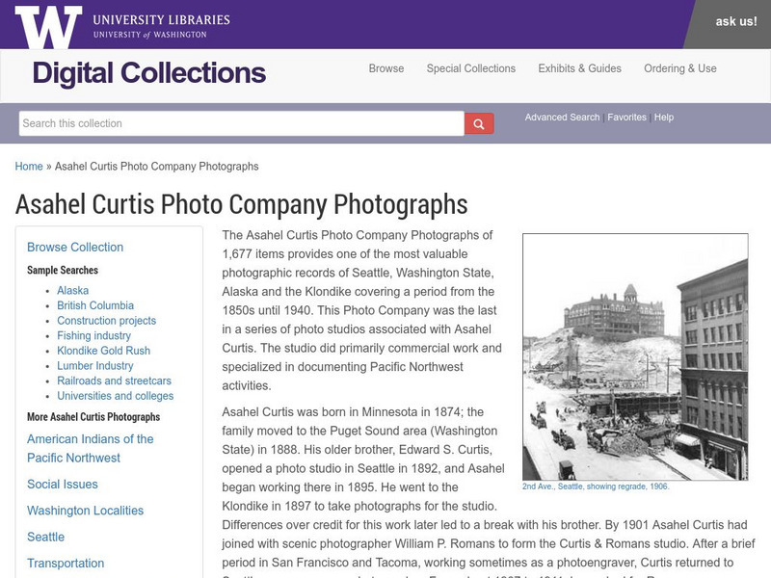Open American Indians of the Pacific Northwest

pos(90,448)
